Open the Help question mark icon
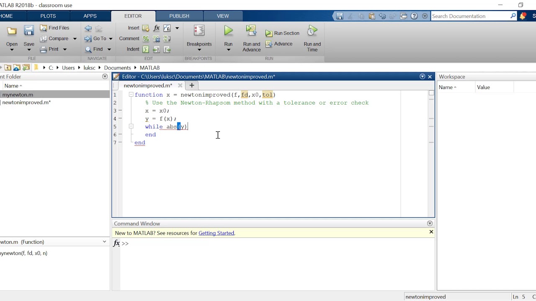The width and height of the screenshot is (536, 301). coord(414,16)
